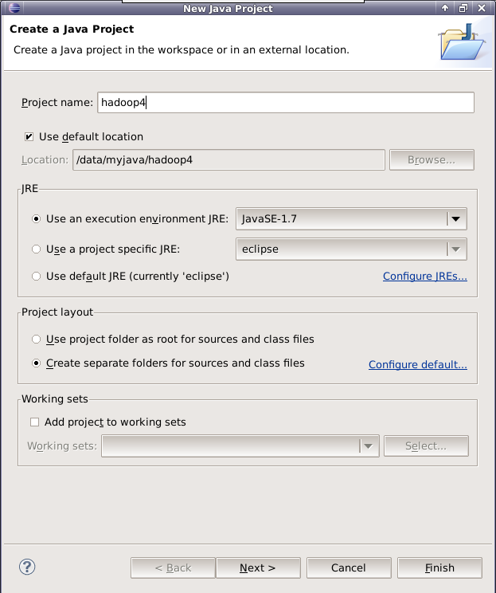The image size is (496, 593).
Task: Choose Use default JRE radio button
Action: click(36, 277)
